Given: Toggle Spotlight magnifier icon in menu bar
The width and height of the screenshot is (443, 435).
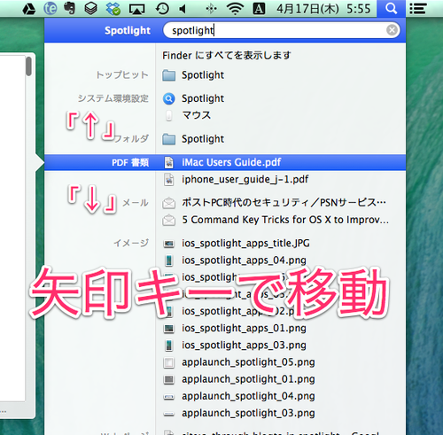Looking at the screenshot, I should [391, 9].
